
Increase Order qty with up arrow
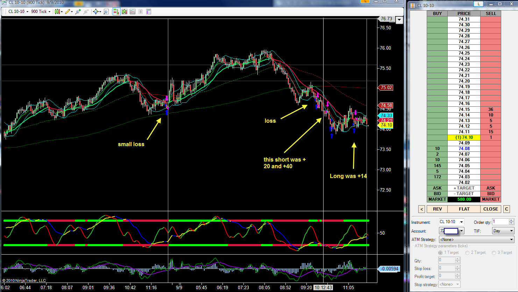coord(511,220)
